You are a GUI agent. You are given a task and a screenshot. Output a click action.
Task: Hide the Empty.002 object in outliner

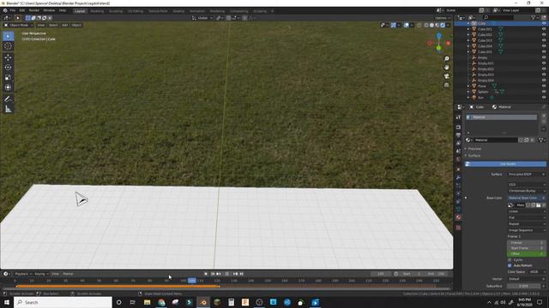coord(544,68)
